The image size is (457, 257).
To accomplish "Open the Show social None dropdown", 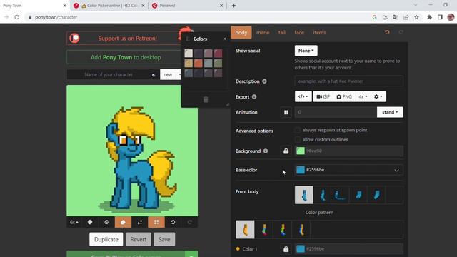I will (x=306, y=51).
